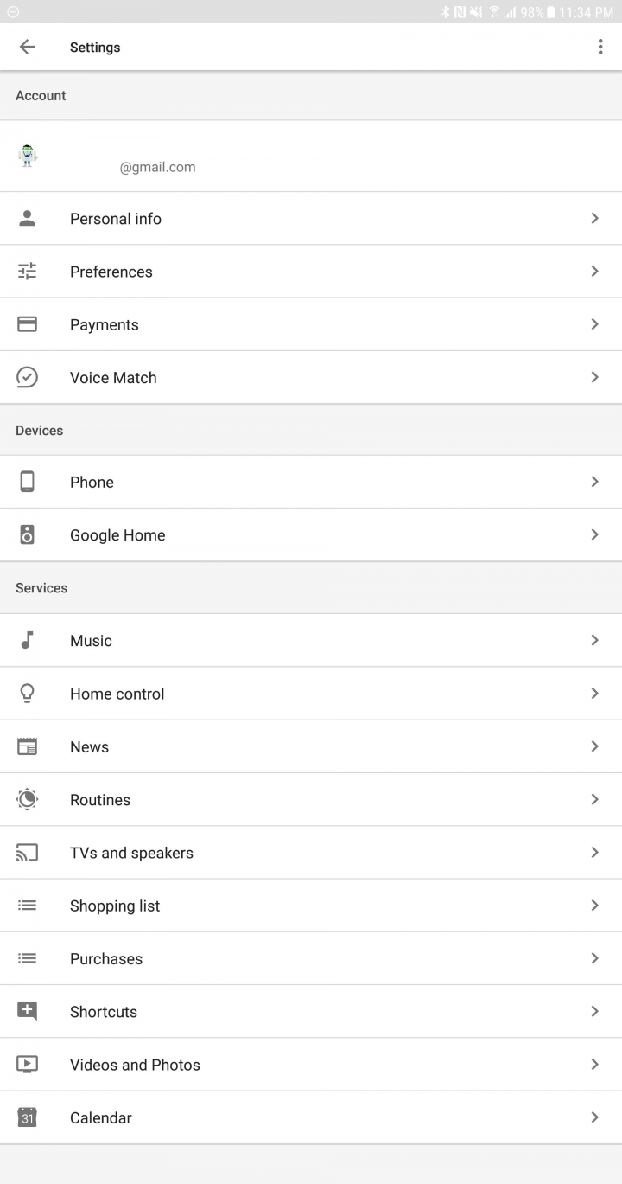Tap the Google Home speaker icon
Viewport: 622px width, 1184px height.
coord(28,534)
